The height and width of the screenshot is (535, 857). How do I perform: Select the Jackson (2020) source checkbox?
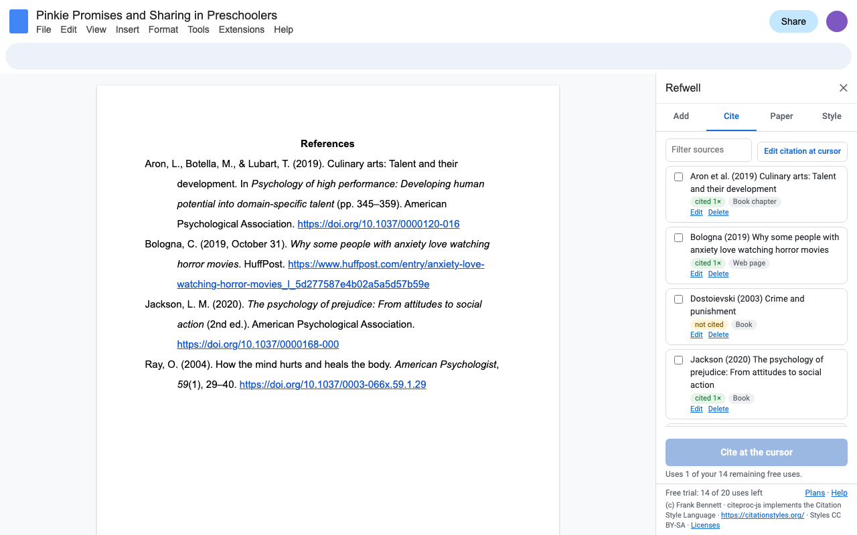pos(678,360)
